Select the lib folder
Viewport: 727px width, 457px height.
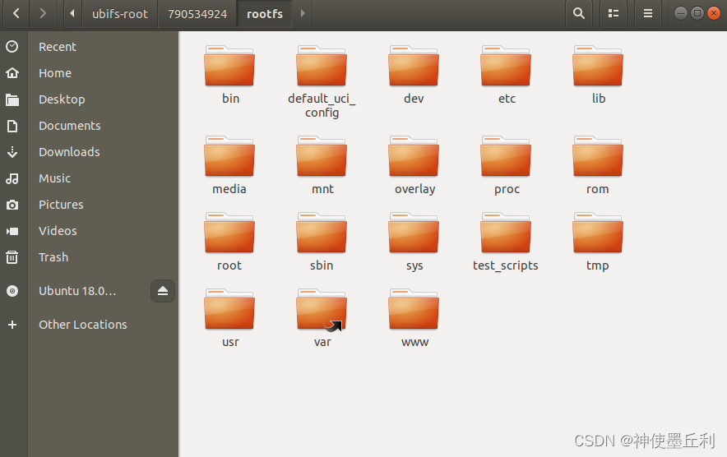(x=598, y=74)
